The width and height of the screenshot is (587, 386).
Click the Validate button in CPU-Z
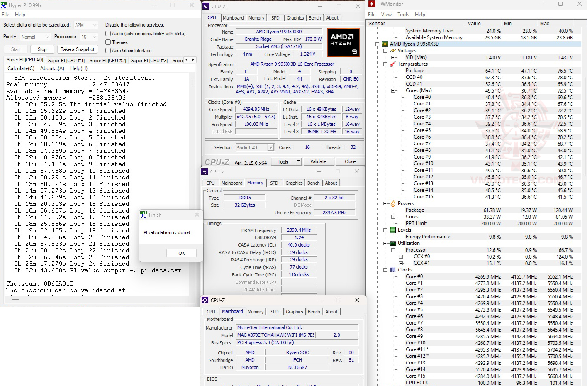[x=318, y=161]
